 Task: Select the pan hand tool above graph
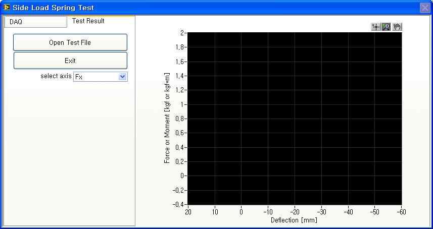[x=397, y=27]
